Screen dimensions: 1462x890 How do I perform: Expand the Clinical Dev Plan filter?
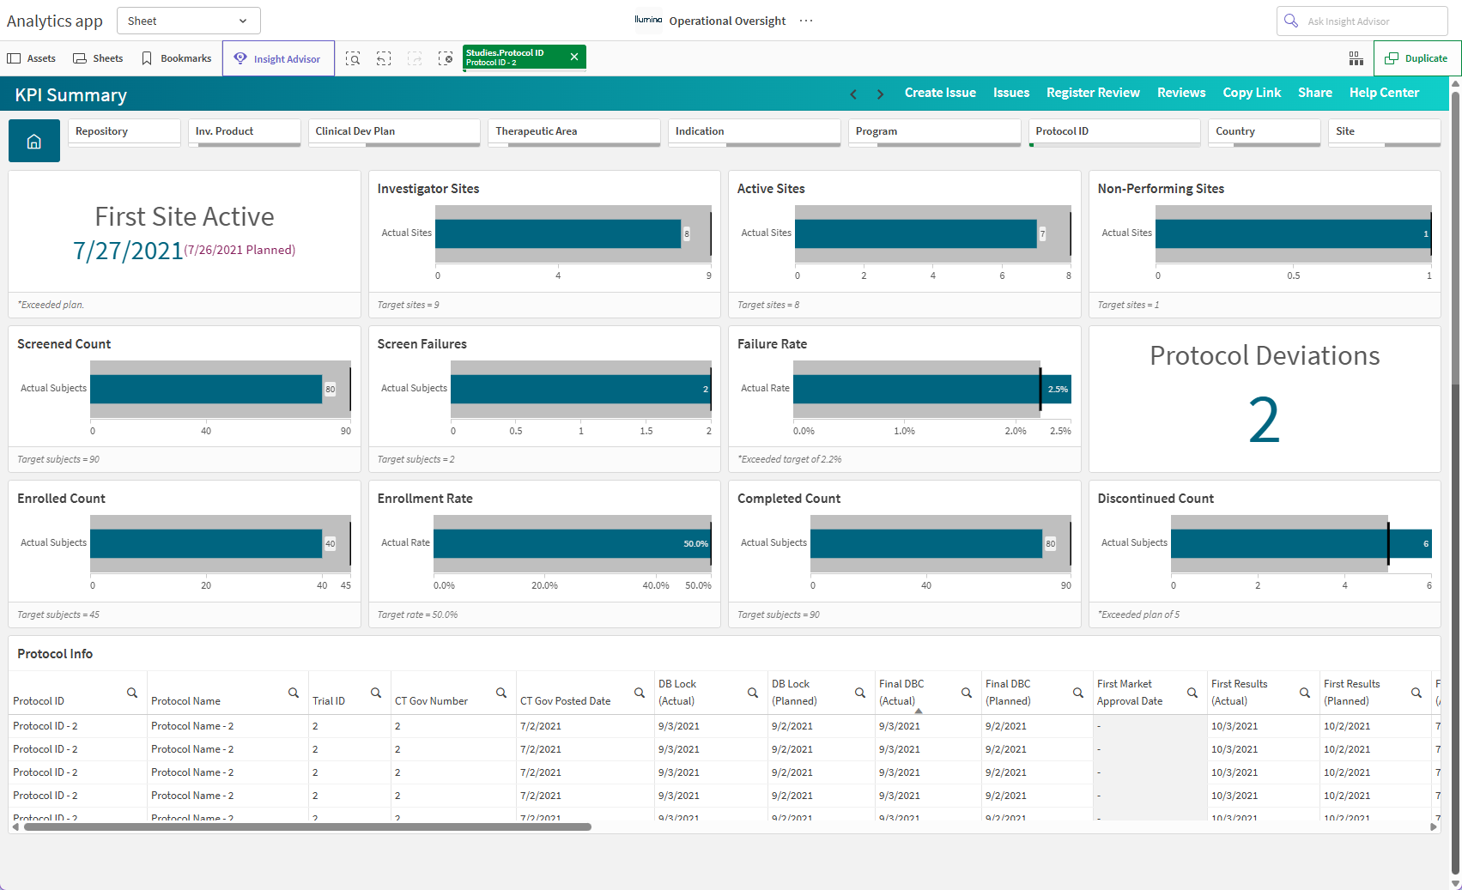(x=394, y=132)
